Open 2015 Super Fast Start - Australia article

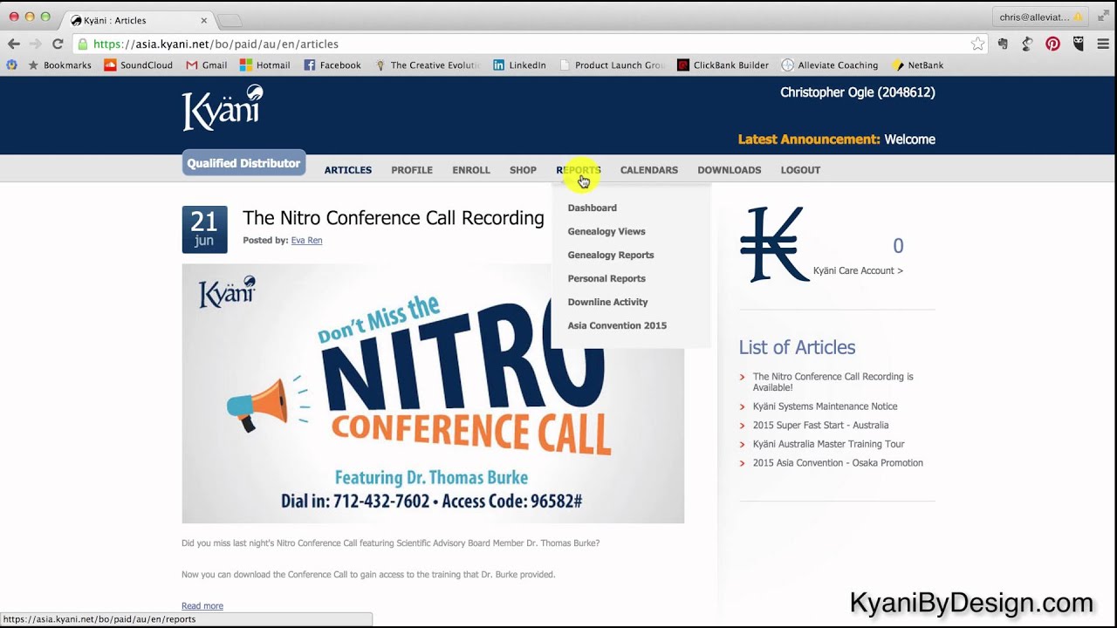pos(820,426)
